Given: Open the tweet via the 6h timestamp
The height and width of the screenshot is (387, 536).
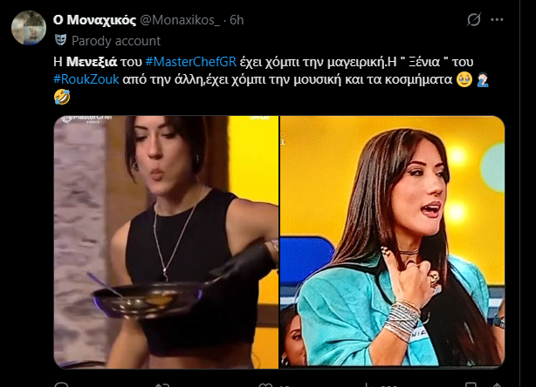Looking at the screenshot, I should (237, 20).
